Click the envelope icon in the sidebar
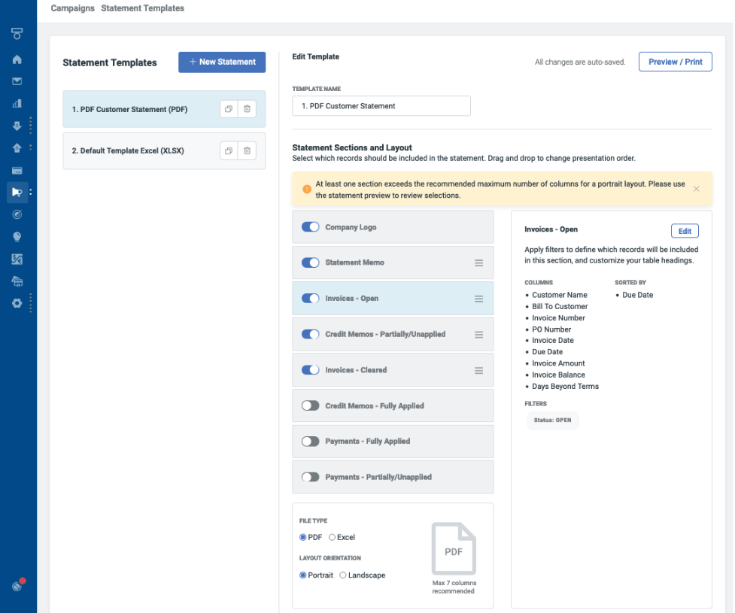This screenshot has width=735, height=613. coord(17,81)
